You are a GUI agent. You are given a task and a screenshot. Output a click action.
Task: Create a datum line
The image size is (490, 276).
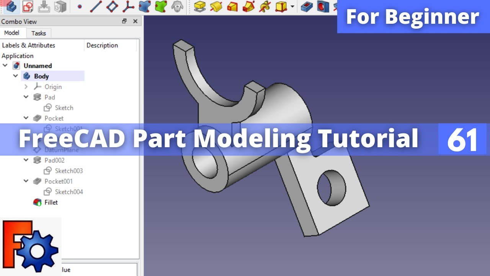pyautogui.click(x=96, y=7)
